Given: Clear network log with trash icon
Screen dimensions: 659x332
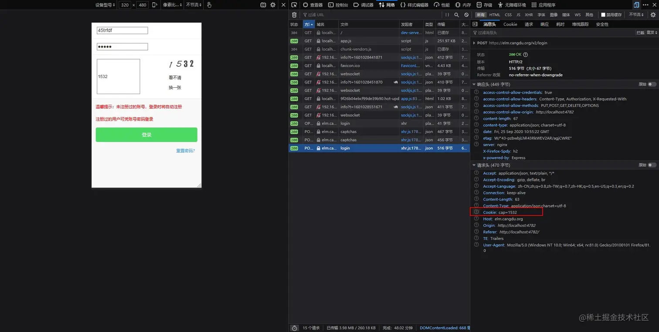Looking at the screenshot, I should [294, 15].
